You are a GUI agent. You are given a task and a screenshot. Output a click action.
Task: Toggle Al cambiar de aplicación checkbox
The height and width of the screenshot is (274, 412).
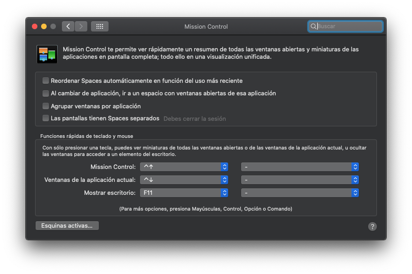coord(46,93)
